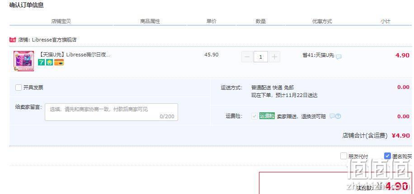
Task: Click the chat bubble beside 天猫U先 discount
Action: [x=339, y=57]
